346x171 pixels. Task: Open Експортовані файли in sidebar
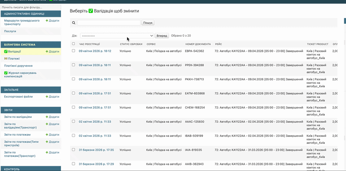[18, 97]
